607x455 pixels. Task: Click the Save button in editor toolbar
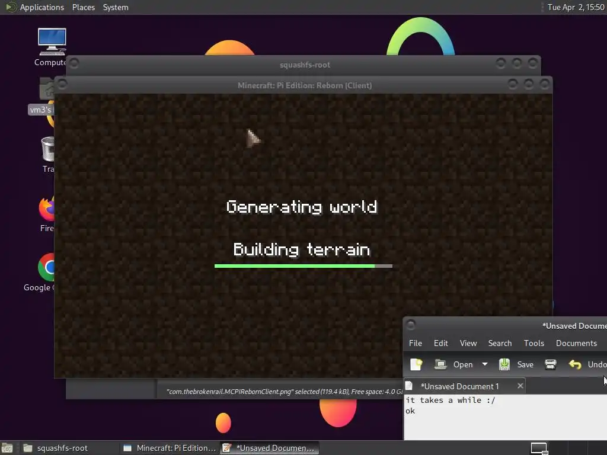click(516, 364)
